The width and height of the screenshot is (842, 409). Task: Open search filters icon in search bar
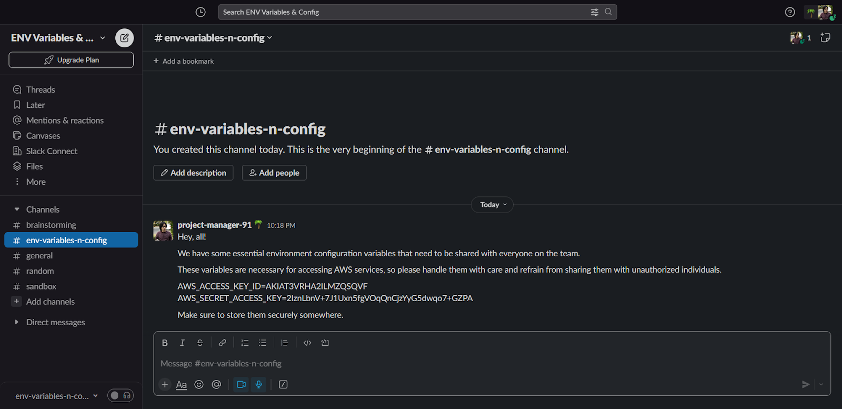pos(595,12)
